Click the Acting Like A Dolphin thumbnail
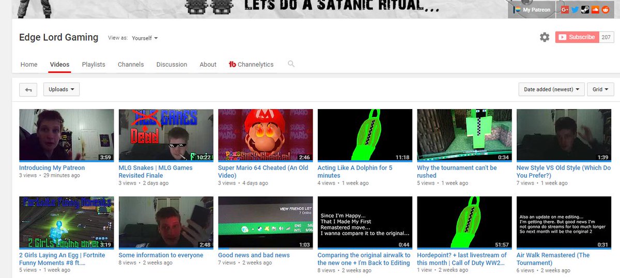 tap(365, 135)
